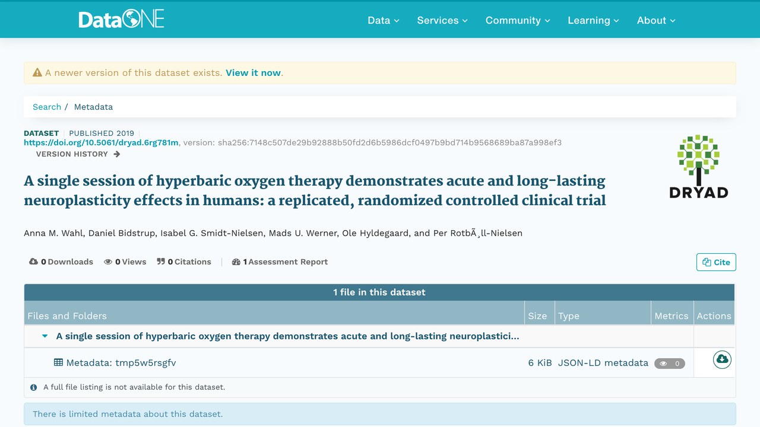Click the Dryad tree logo

(698, 167)
